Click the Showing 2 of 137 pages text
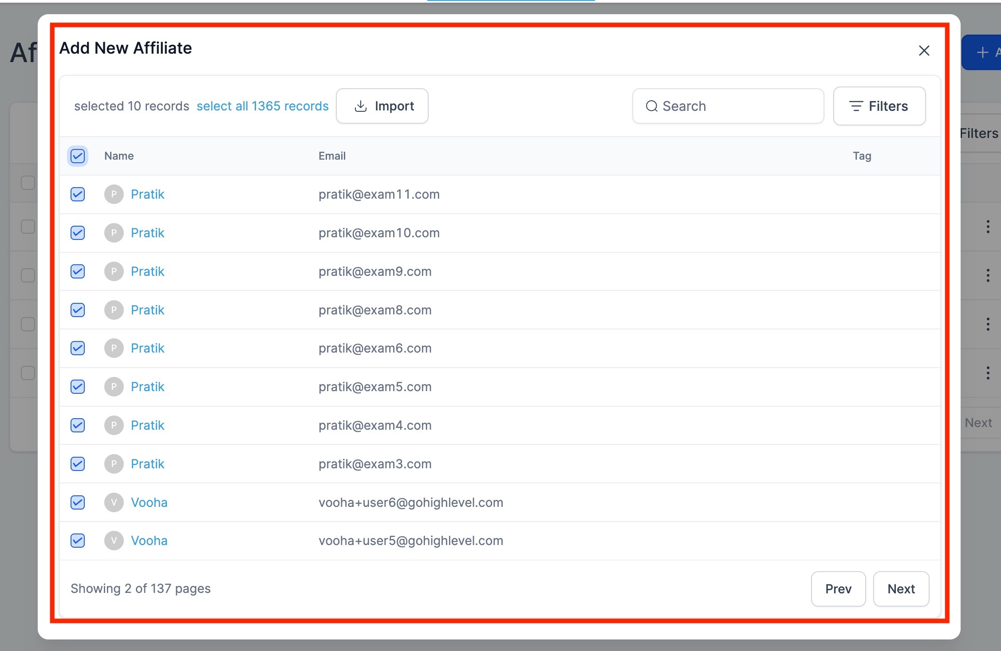Screen dimensions: 1001x651 (x=141, y=588)
